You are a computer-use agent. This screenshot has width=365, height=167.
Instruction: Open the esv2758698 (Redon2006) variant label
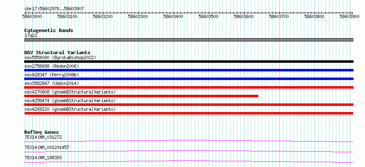coord(52,66)
